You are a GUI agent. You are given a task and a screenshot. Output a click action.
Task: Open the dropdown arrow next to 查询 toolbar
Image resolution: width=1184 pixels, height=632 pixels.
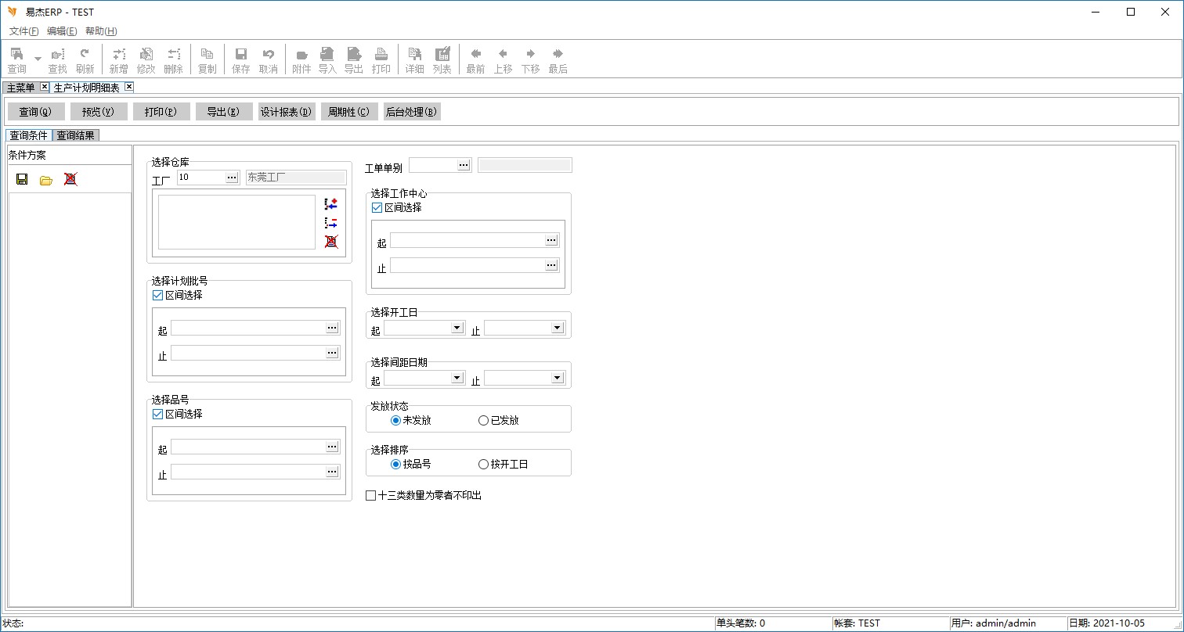(x=38, y=59)
